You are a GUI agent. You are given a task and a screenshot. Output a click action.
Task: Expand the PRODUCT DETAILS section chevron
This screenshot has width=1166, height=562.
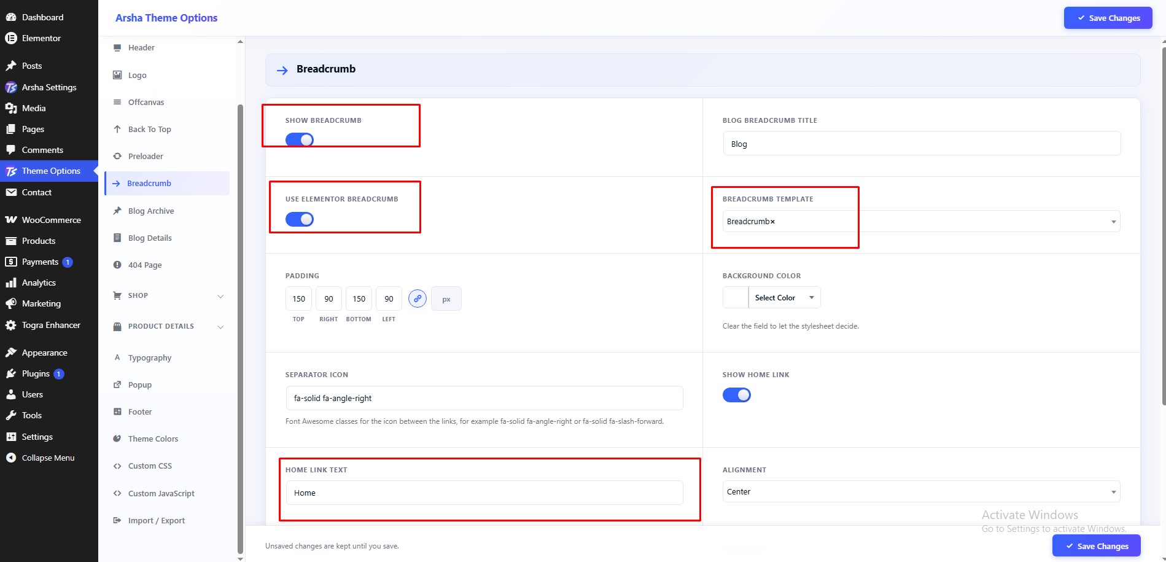220,327
